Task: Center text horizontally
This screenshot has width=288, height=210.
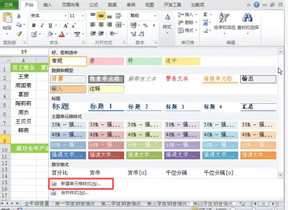Action: tap(101, 25)
